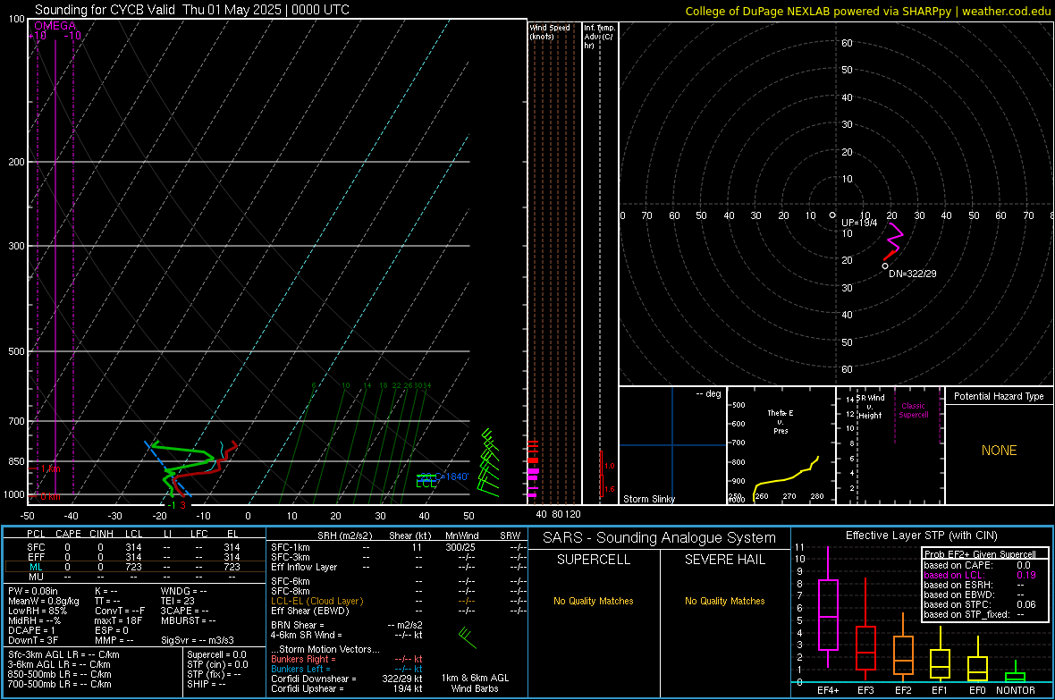The image size is (1055, 700).
Task: Click the EF1 axis label
Action: pyautogui.click(x=940, y=690)
